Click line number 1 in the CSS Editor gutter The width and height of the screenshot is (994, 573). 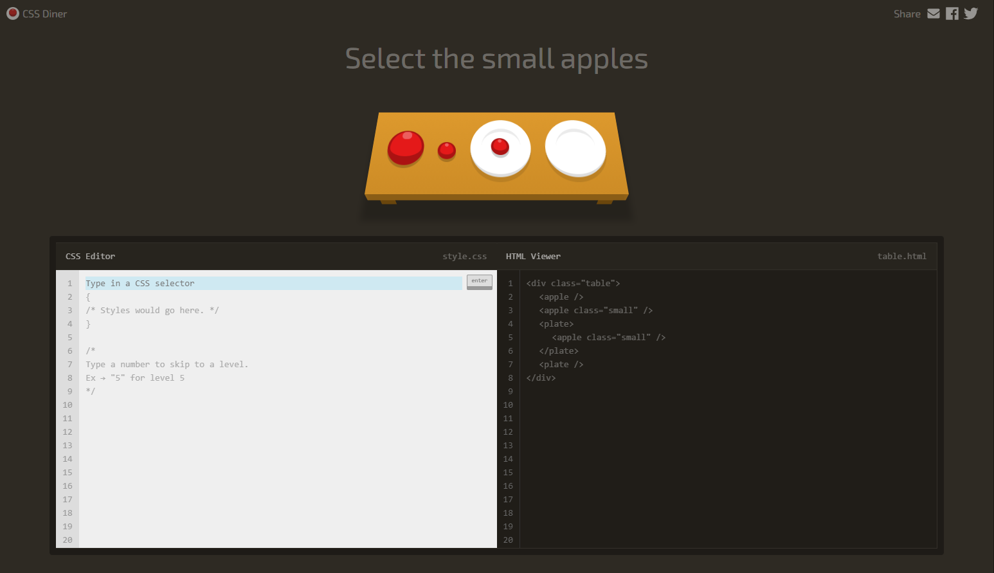(69, 283)
